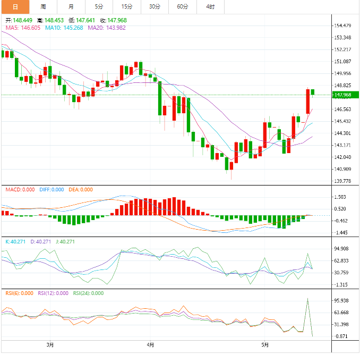Switch to the 周 weekly tab
360x354 pixels.
tap(43, 7)
